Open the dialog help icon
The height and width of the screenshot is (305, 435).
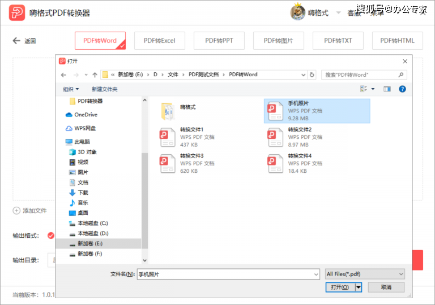pos(402,89)
